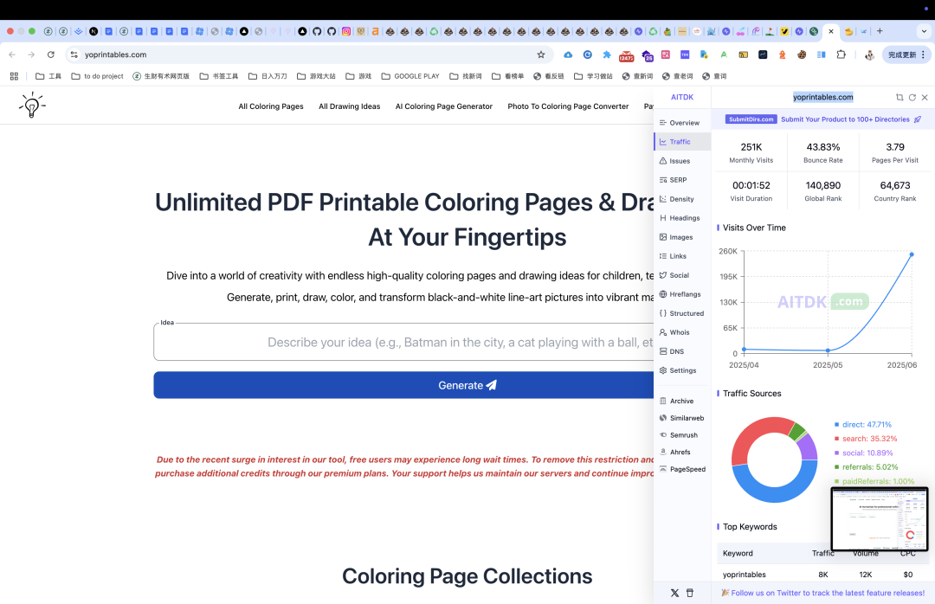
Task: Open All Coloring Pages menu
Action: tap(271, 106)
